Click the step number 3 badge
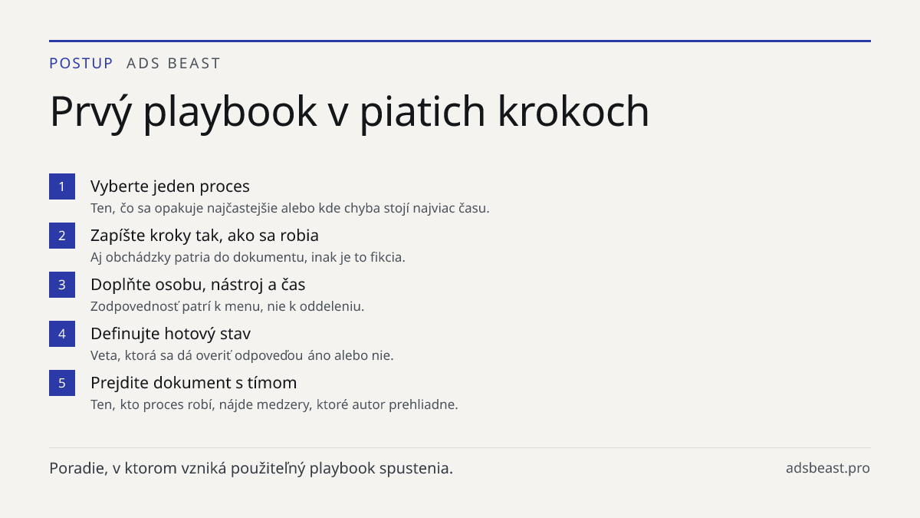The height and width of the screenshot is (518, 920). coord(62,285)
